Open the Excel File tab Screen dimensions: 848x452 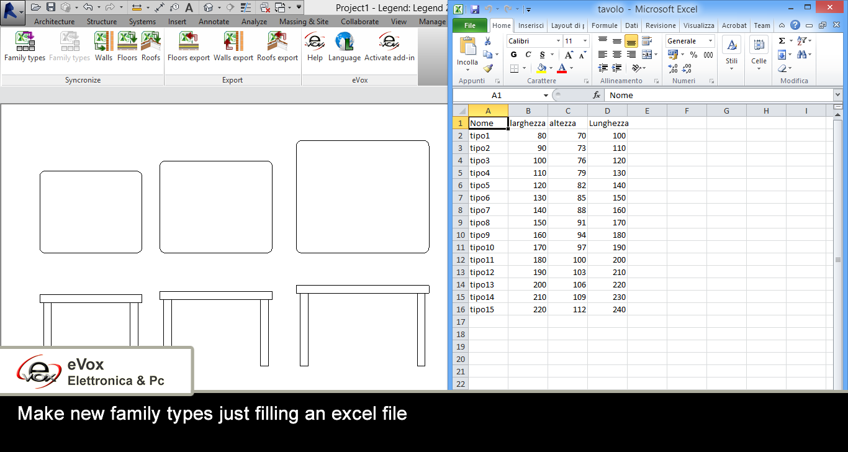click(x=470, y=25)
